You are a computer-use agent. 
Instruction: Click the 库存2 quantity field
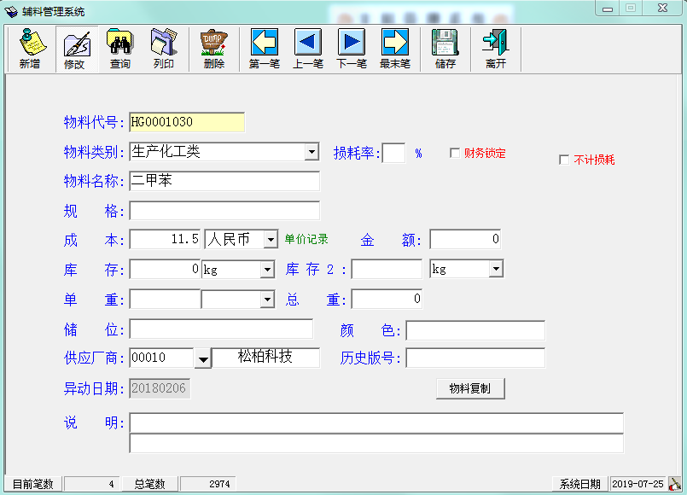pos(387,269)
